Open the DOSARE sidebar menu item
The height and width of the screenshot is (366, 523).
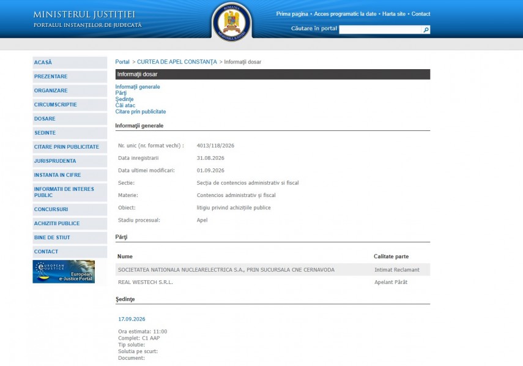[x=70, y=119]
